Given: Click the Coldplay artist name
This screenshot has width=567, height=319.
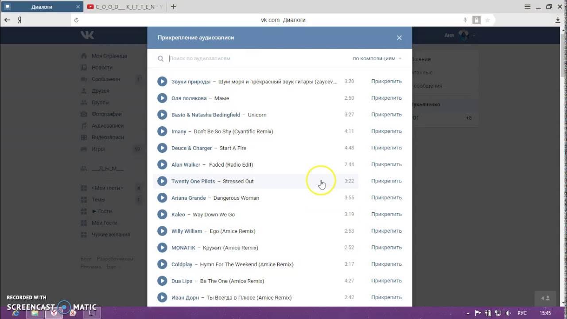Looking at the screenshot, I should click(182, 265).
